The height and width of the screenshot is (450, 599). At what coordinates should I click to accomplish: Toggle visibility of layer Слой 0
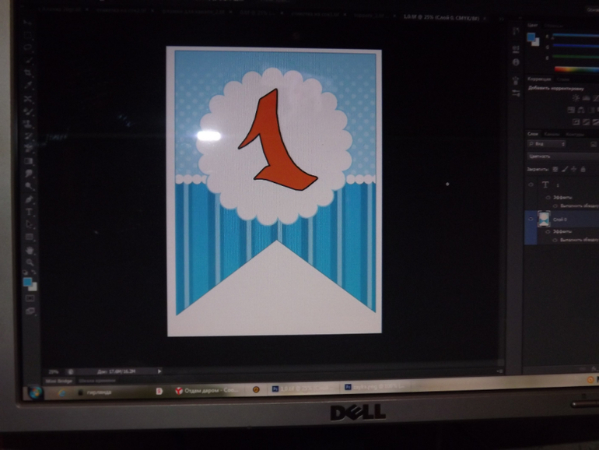click(531, 220)
